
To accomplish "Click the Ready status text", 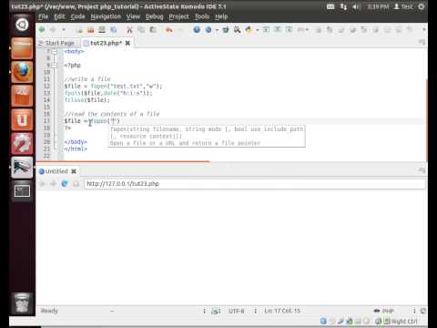I will pos(49,311).
